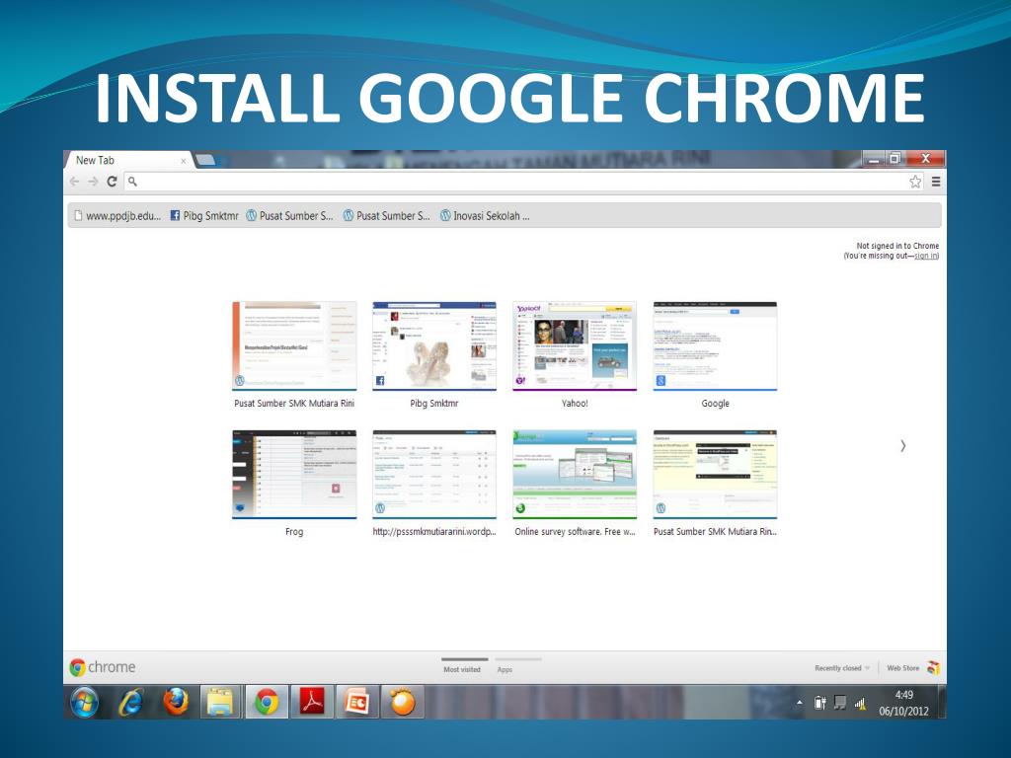Open the Inovasi Sekolah bookmark

click(484, 216)
